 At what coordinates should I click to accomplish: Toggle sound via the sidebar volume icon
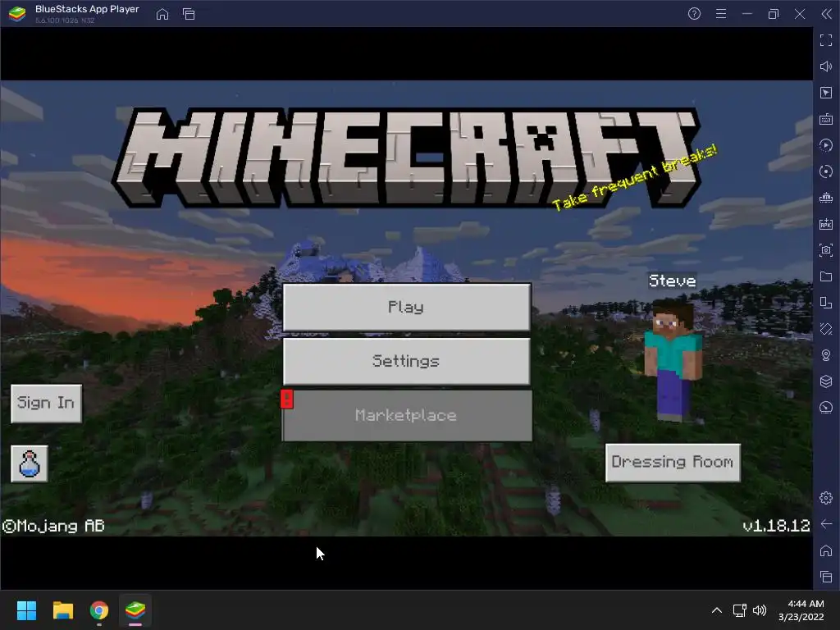[x=826, y=66]
